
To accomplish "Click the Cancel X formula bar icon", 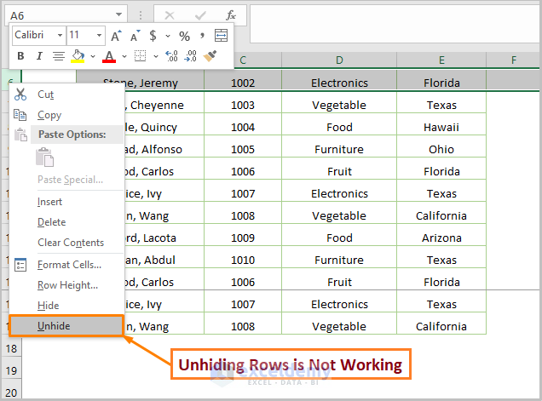I will (x=170, y=15).
